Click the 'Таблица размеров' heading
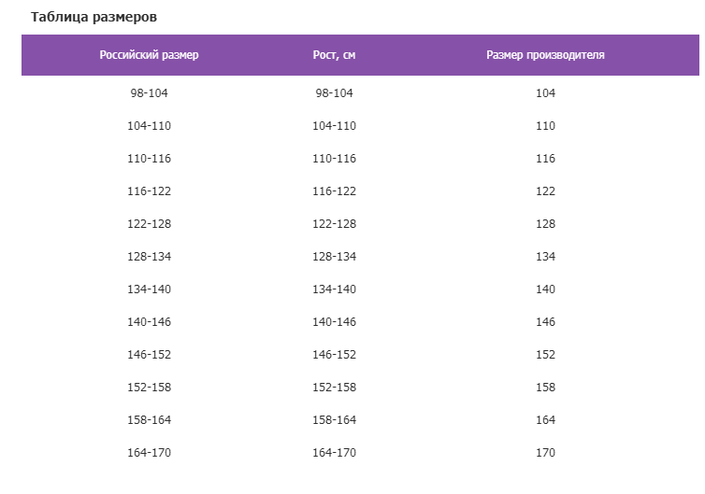 (x=94, y=17)
